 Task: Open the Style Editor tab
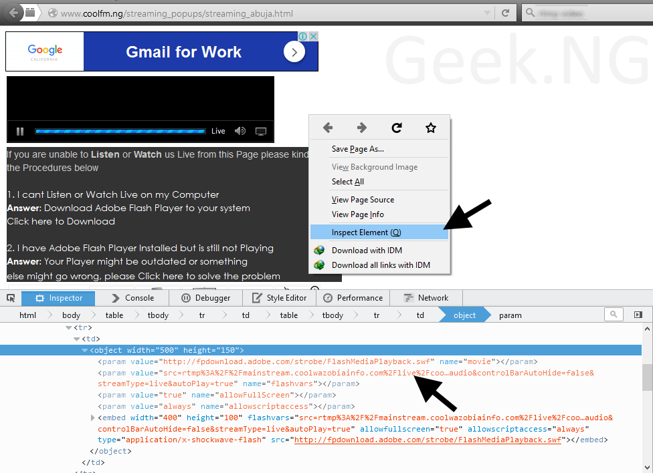(x=280, y=298)
